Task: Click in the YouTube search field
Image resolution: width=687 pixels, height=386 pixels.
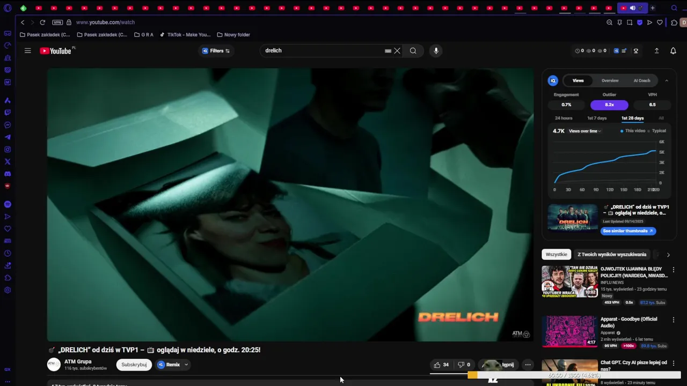Action: pyautogui.click(x=324, y=50)
